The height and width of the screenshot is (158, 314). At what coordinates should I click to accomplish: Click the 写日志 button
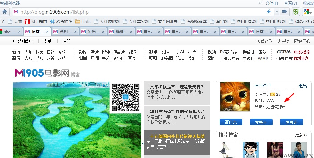pyautogui.click(x=231, y=122)
